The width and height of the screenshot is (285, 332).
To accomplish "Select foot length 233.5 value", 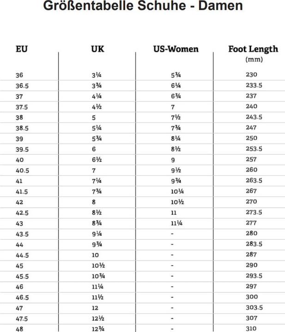I will coord(254,85).
